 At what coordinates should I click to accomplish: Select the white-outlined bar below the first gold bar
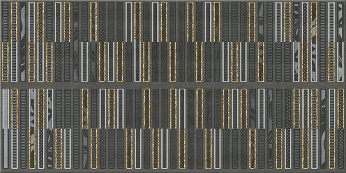tap(14, 62)
